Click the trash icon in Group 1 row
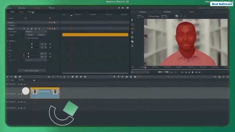The height and width of the screenshot is (132, 235). click(54, 22)
